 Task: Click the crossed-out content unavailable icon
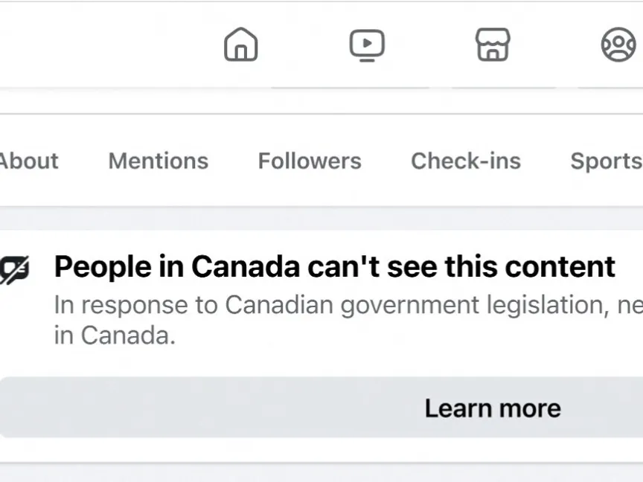[15, 269]
